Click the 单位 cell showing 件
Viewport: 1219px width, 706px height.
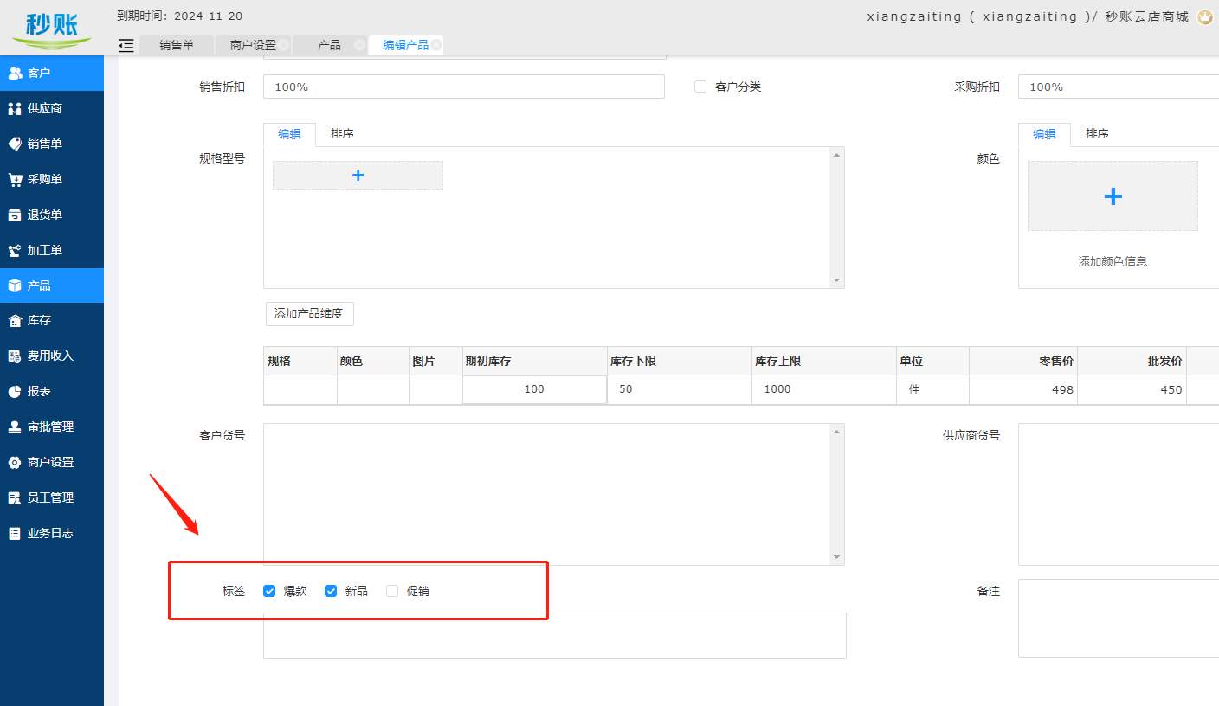click(x=933, y=389)
